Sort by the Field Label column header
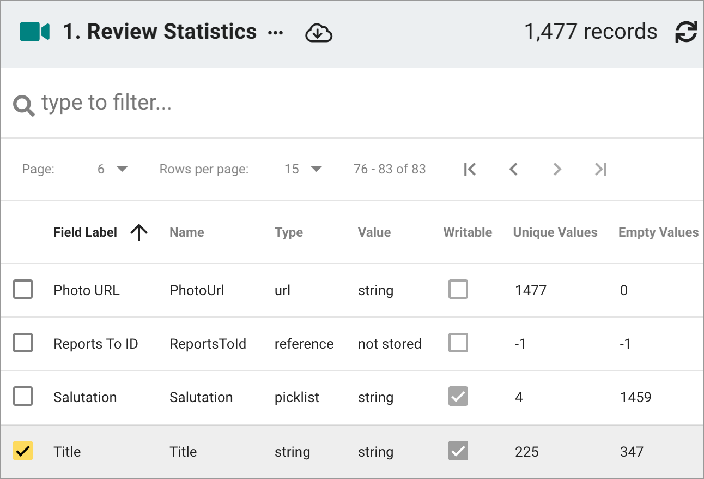704x479 pixels. [x=85, y=232]
